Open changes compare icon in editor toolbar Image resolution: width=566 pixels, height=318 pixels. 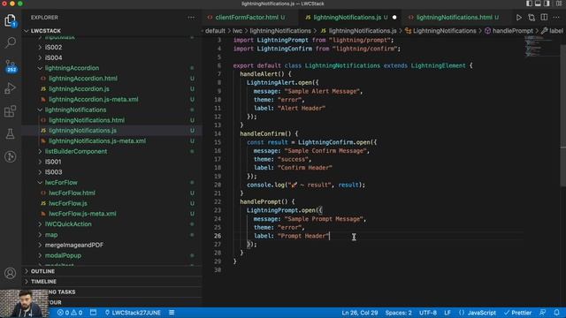tap(532, 18)
